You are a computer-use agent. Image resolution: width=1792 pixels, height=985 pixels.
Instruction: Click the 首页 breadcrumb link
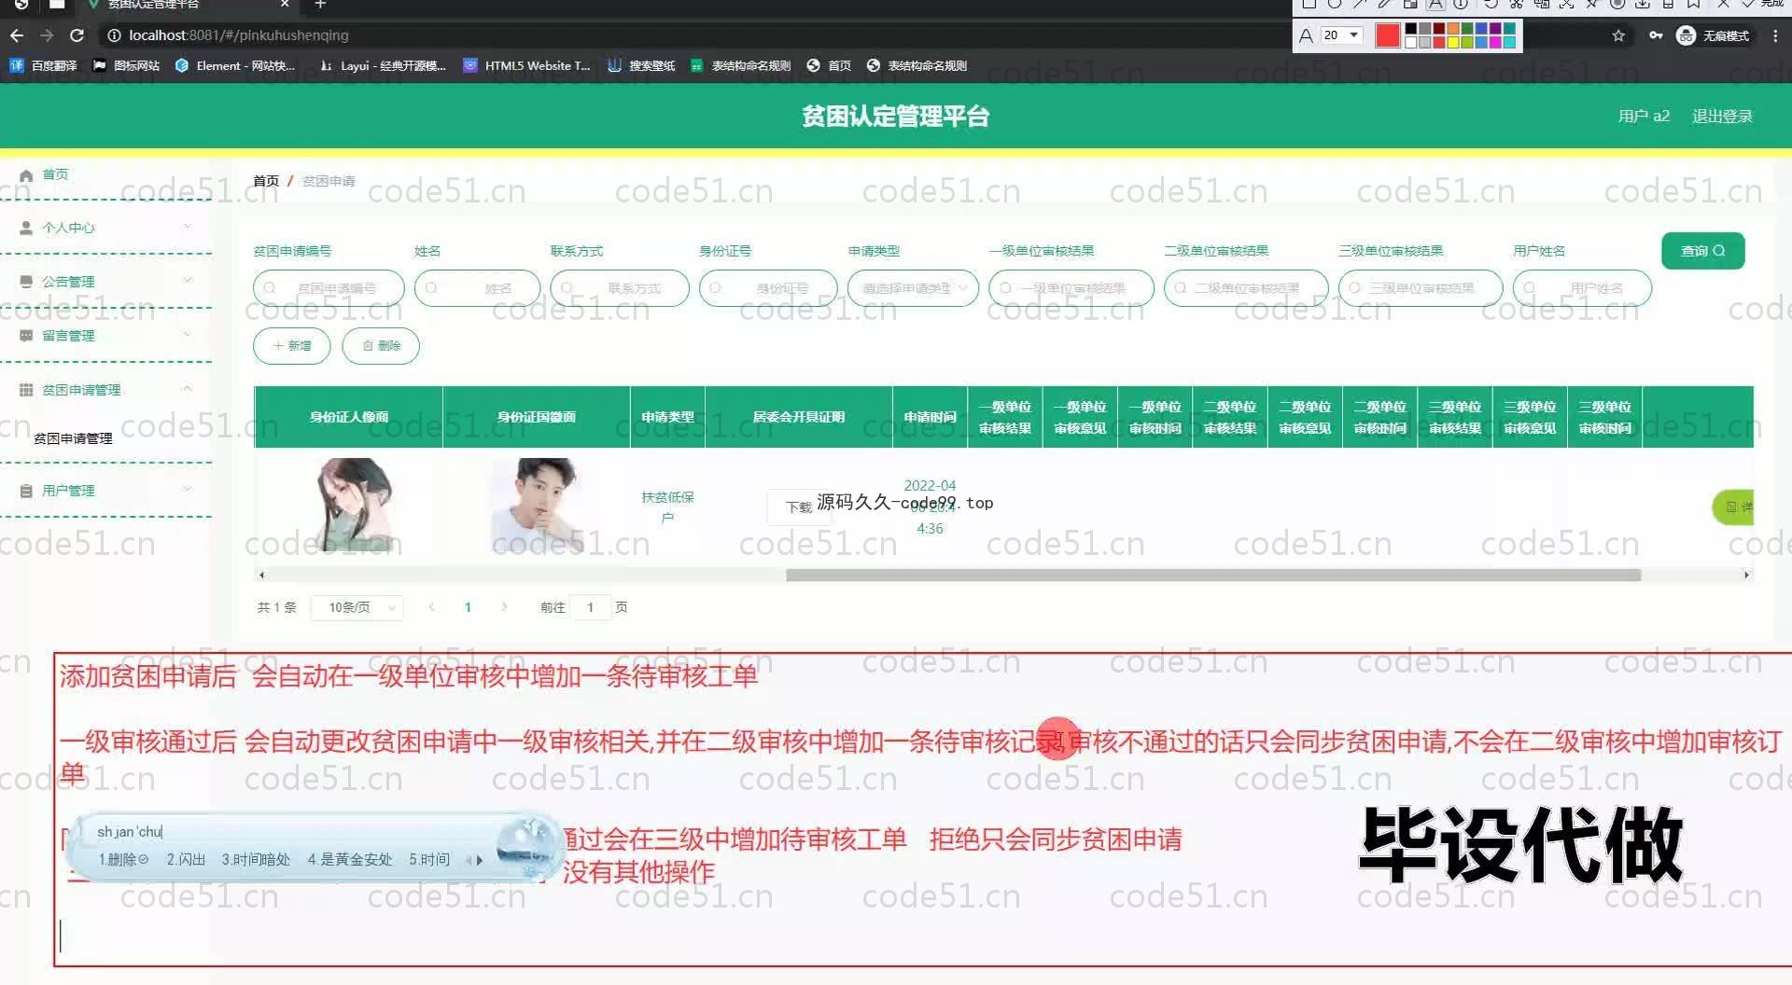[266, 181]
